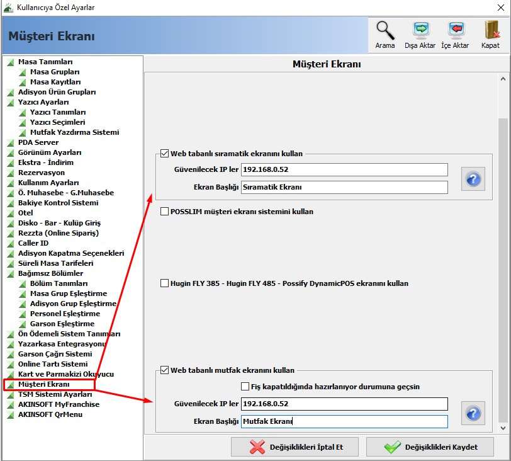Click the icon beside Otel
The height and width of the screenshot is (461, 511).
tap(11, 213)
